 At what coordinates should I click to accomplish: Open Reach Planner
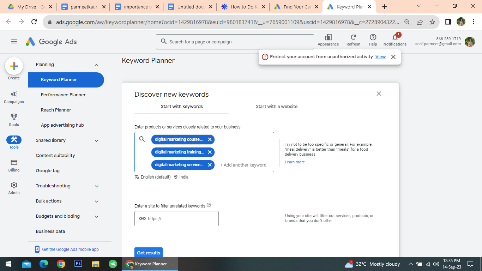[x=56, y=110]
